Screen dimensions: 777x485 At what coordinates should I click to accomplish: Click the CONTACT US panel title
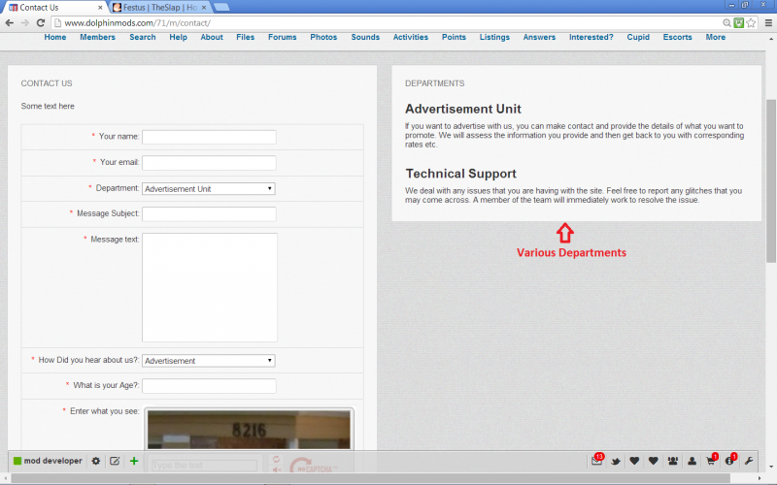47,83
